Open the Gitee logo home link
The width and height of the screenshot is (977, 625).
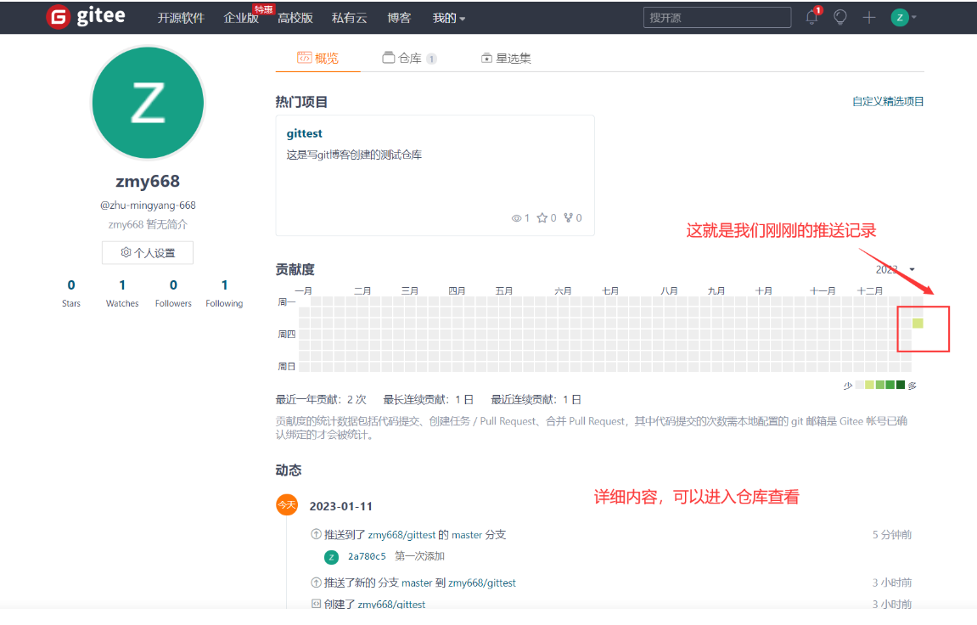coord(86,17)
